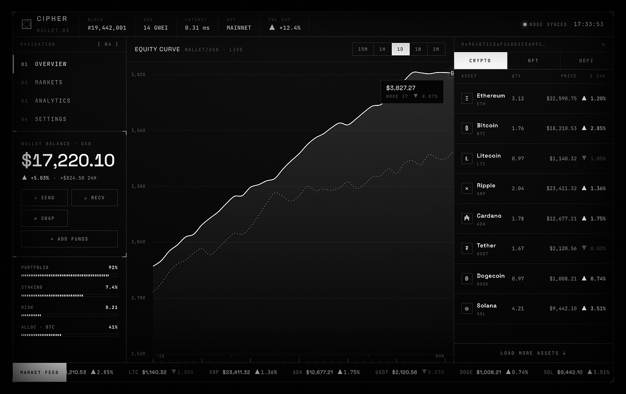Click the ticker entry XRP $23,411.32

(x=243, y=372)
